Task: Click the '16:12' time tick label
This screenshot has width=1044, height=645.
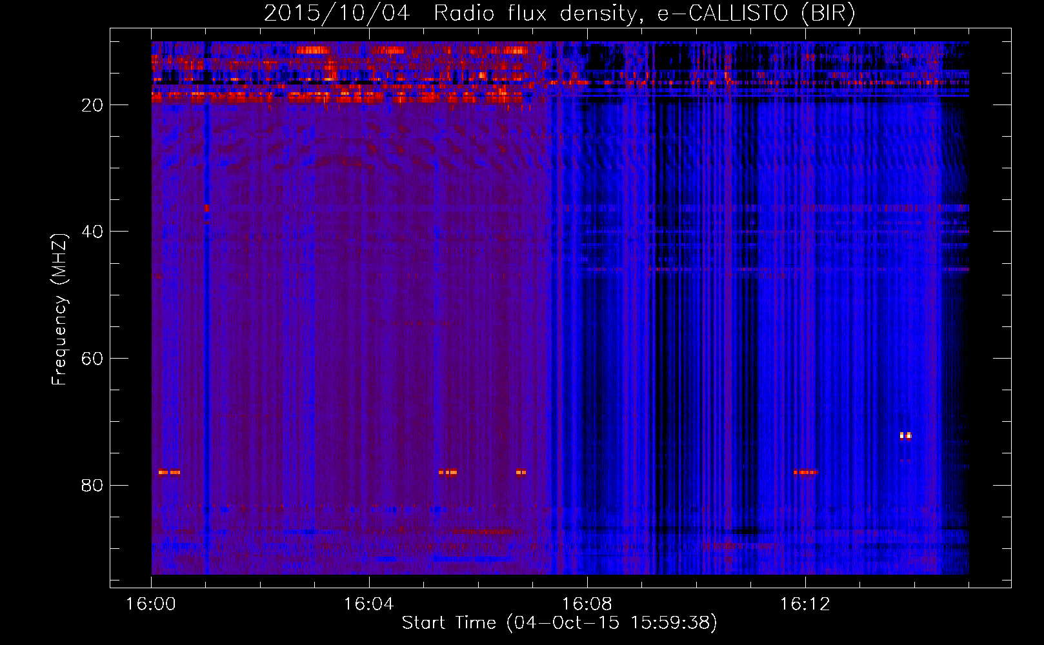Action: [805, 604]
